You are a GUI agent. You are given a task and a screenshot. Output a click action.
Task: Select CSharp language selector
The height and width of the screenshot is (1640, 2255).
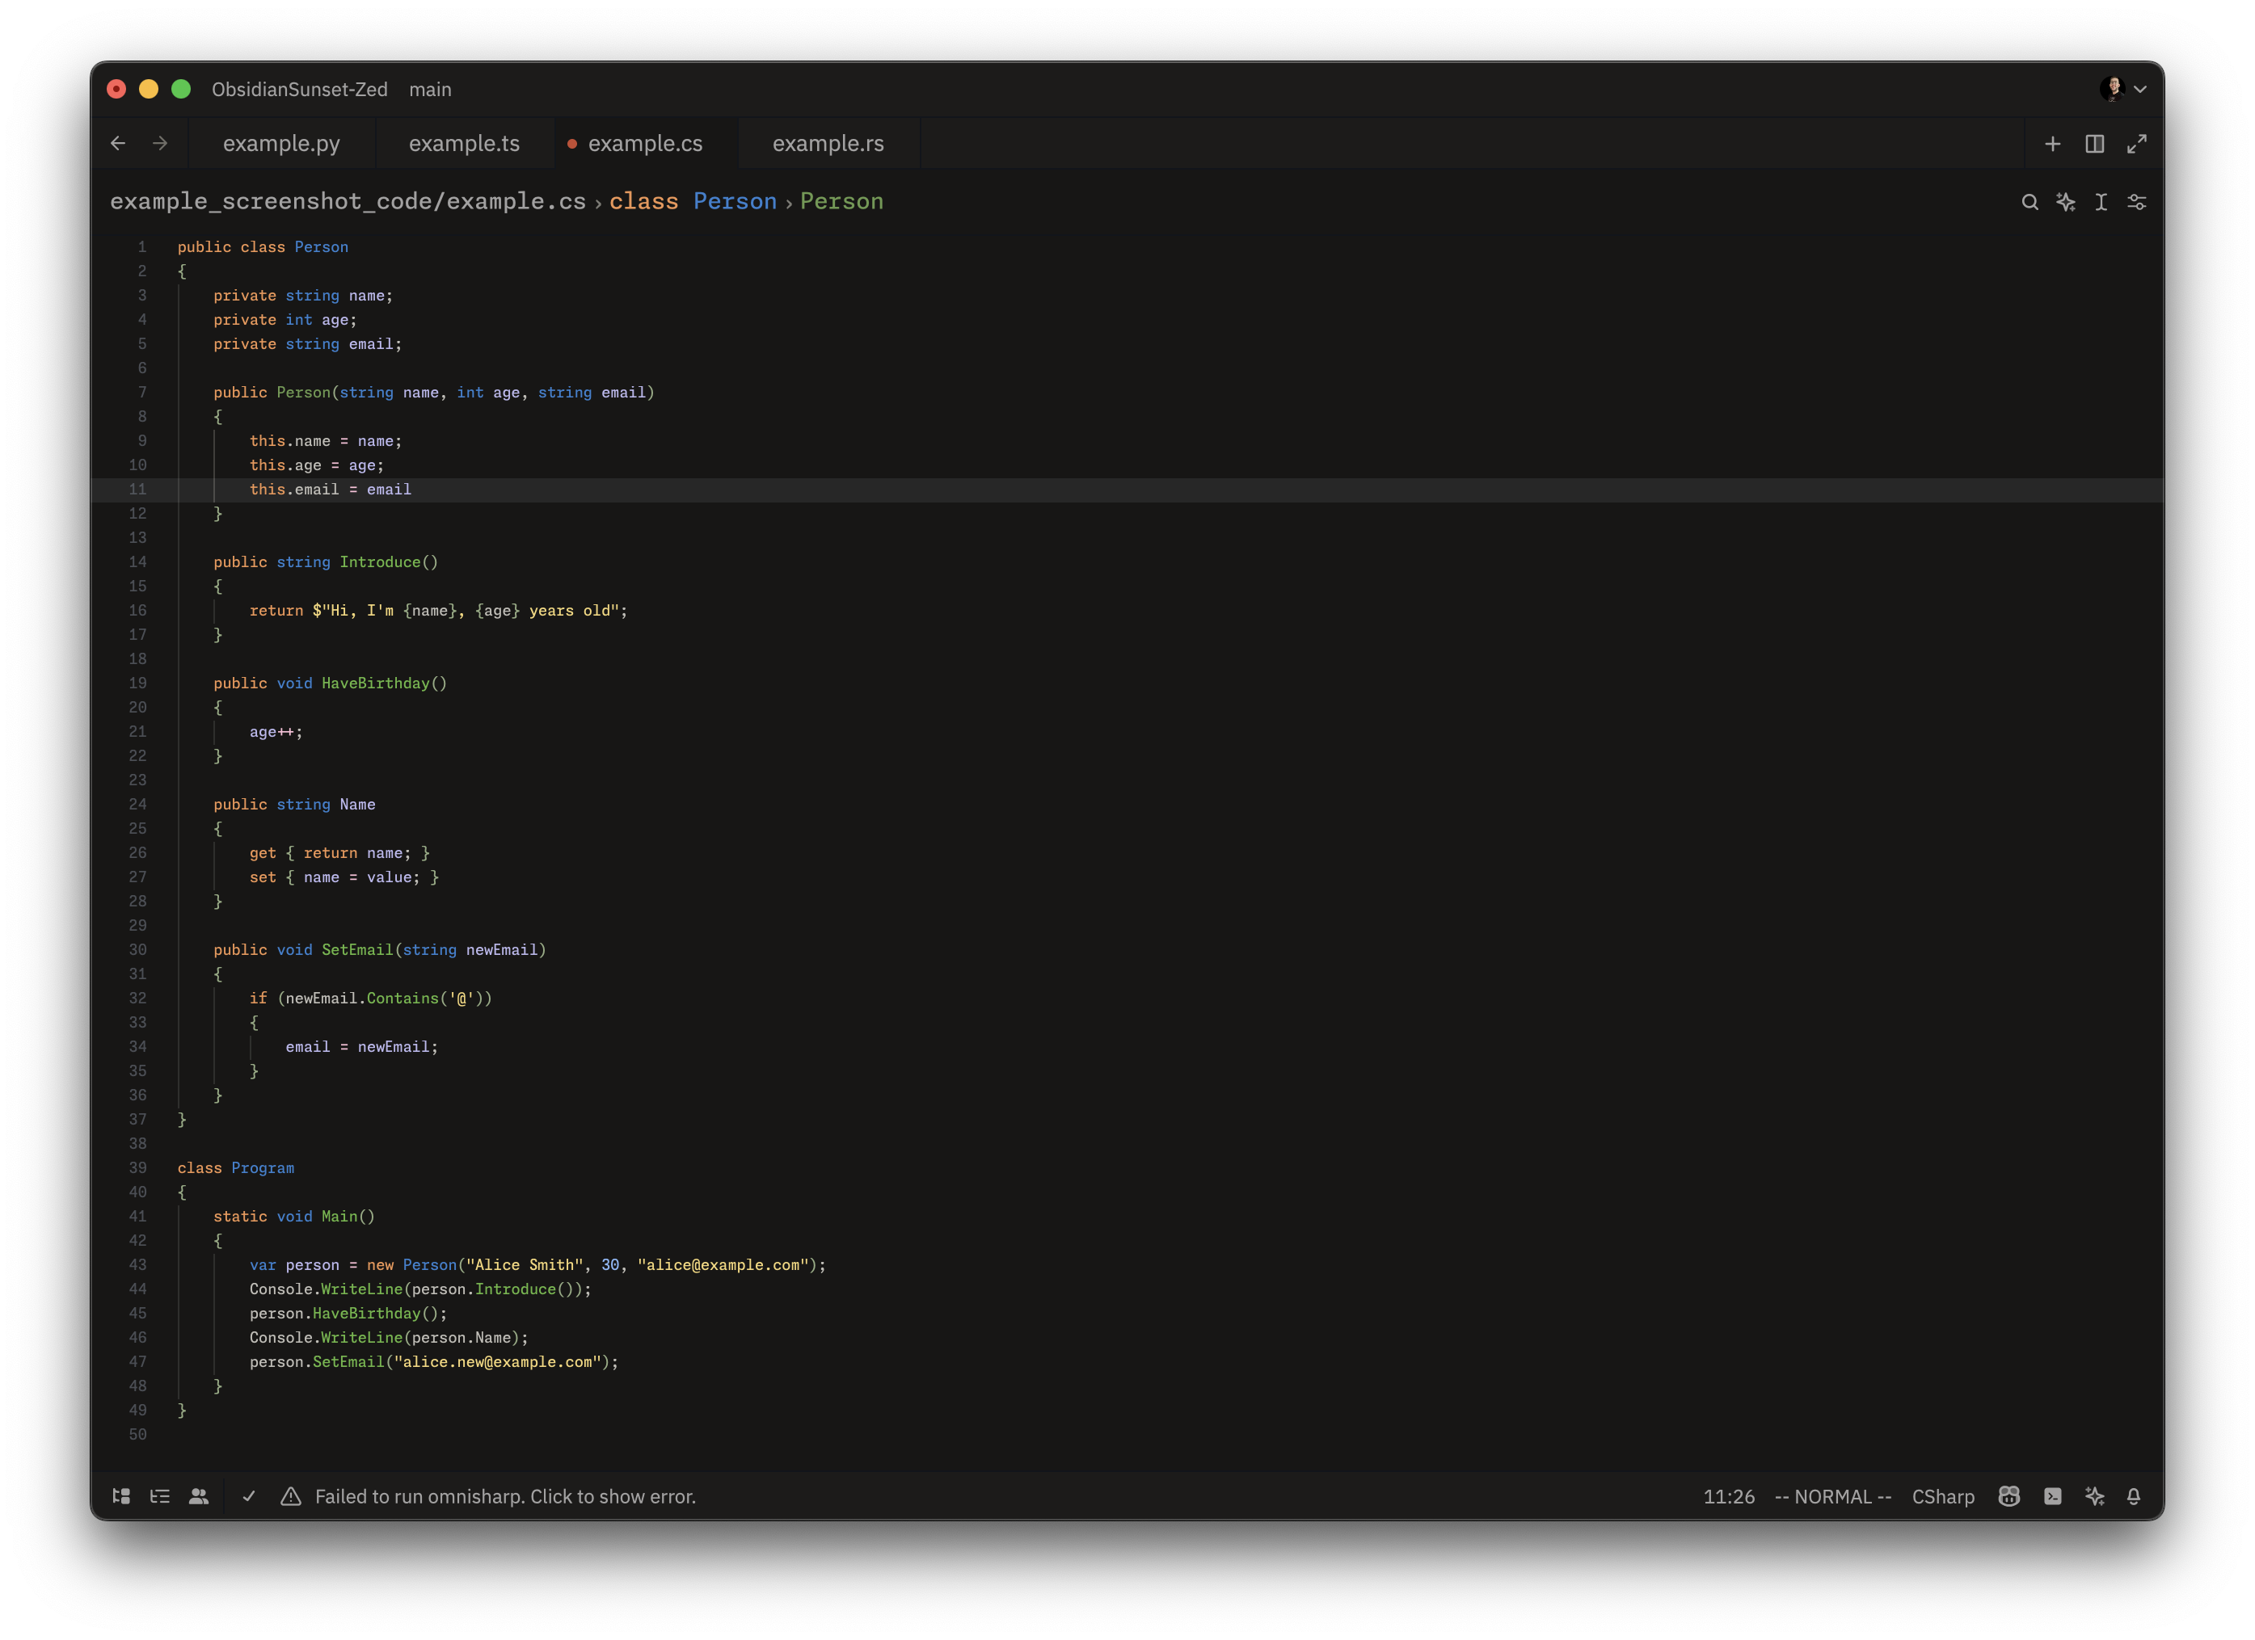pos(1943,1496)
